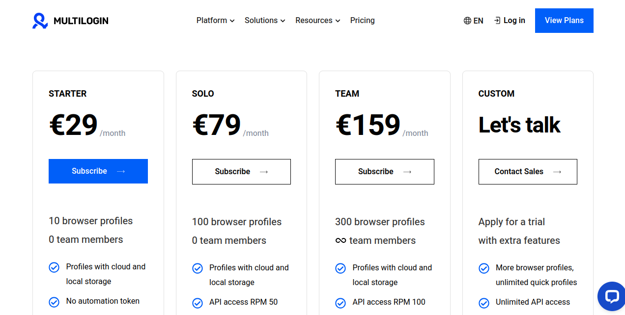Image resolution: width=625 pixels, height=315 pixels.
Task: Expand the Solutions menu
Action: pos(264,21)
